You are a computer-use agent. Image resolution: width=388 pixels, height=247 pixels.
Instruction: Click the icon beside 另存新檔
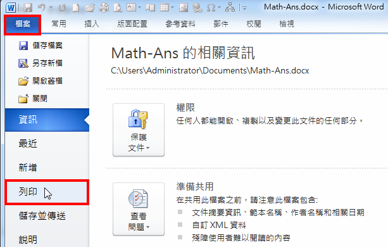[23, 63]
